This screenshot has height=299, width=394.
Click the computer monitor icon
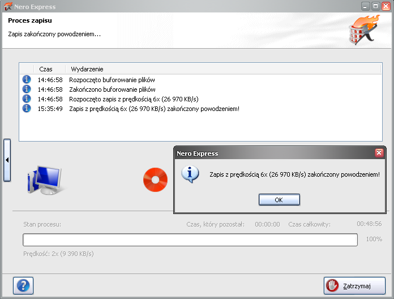45,180
